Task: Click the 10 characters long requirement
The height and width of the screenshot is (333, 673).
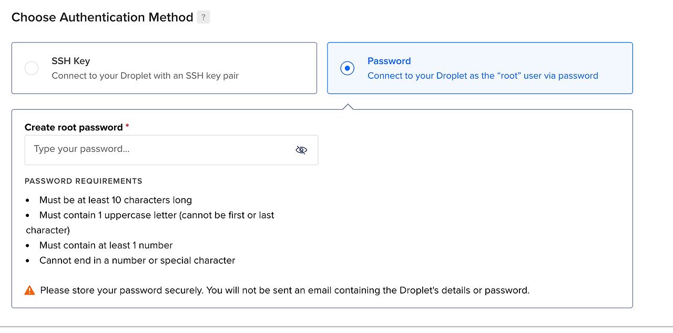Action: click(116, 200)
